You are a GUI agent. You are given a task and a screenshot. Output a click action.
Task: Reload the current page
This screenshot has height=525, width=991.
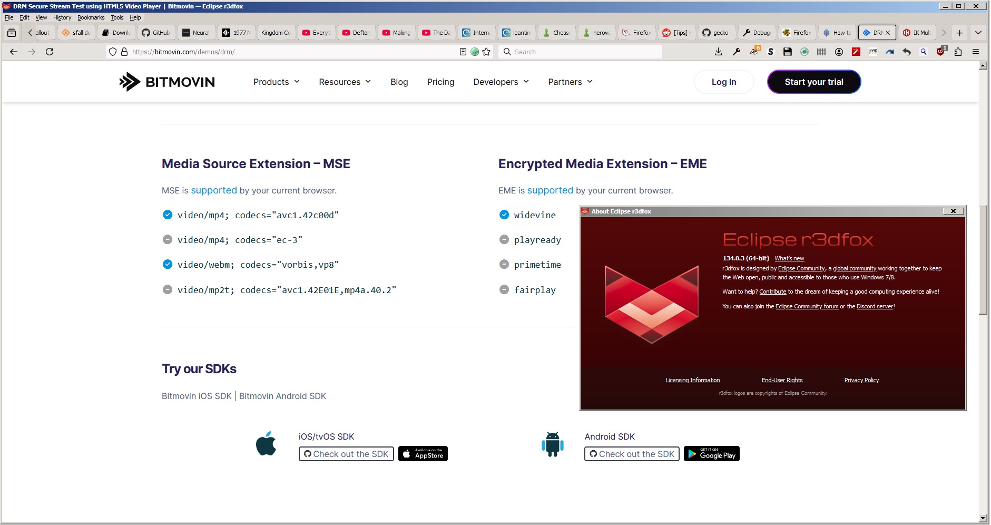[x=50, y=52]
